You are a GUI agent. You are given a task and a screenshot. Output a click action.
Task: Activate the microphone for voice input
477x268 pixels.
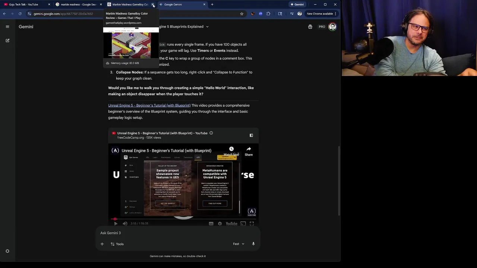[253, 244]
